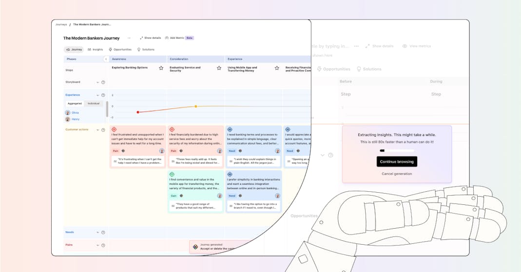Open the Opportunities tab
The width and height of the screenshot is (521, 272).
[120, 50]
